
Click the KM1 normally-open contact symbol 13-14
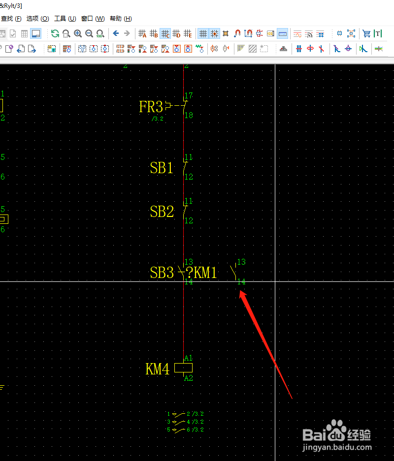(x=234, y=272)
